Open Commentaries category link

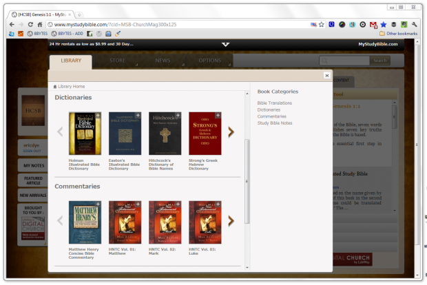pyautogui.click(x=272, y=116)
